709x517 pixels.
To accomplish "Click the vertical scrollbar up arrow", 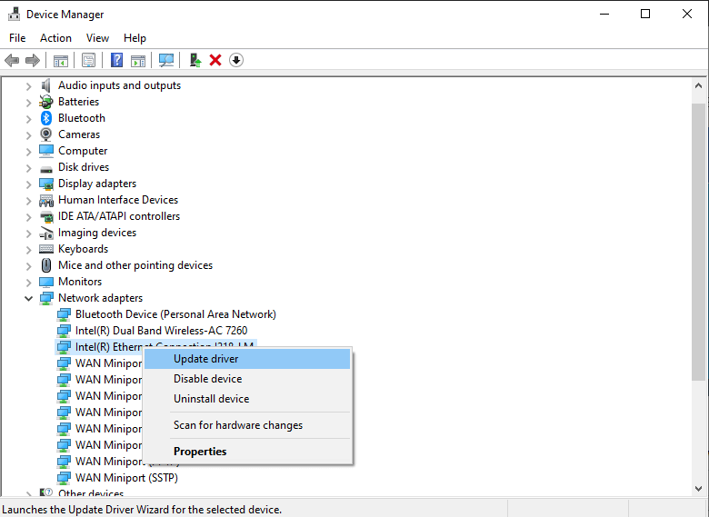I will click(x=698, y=85).
